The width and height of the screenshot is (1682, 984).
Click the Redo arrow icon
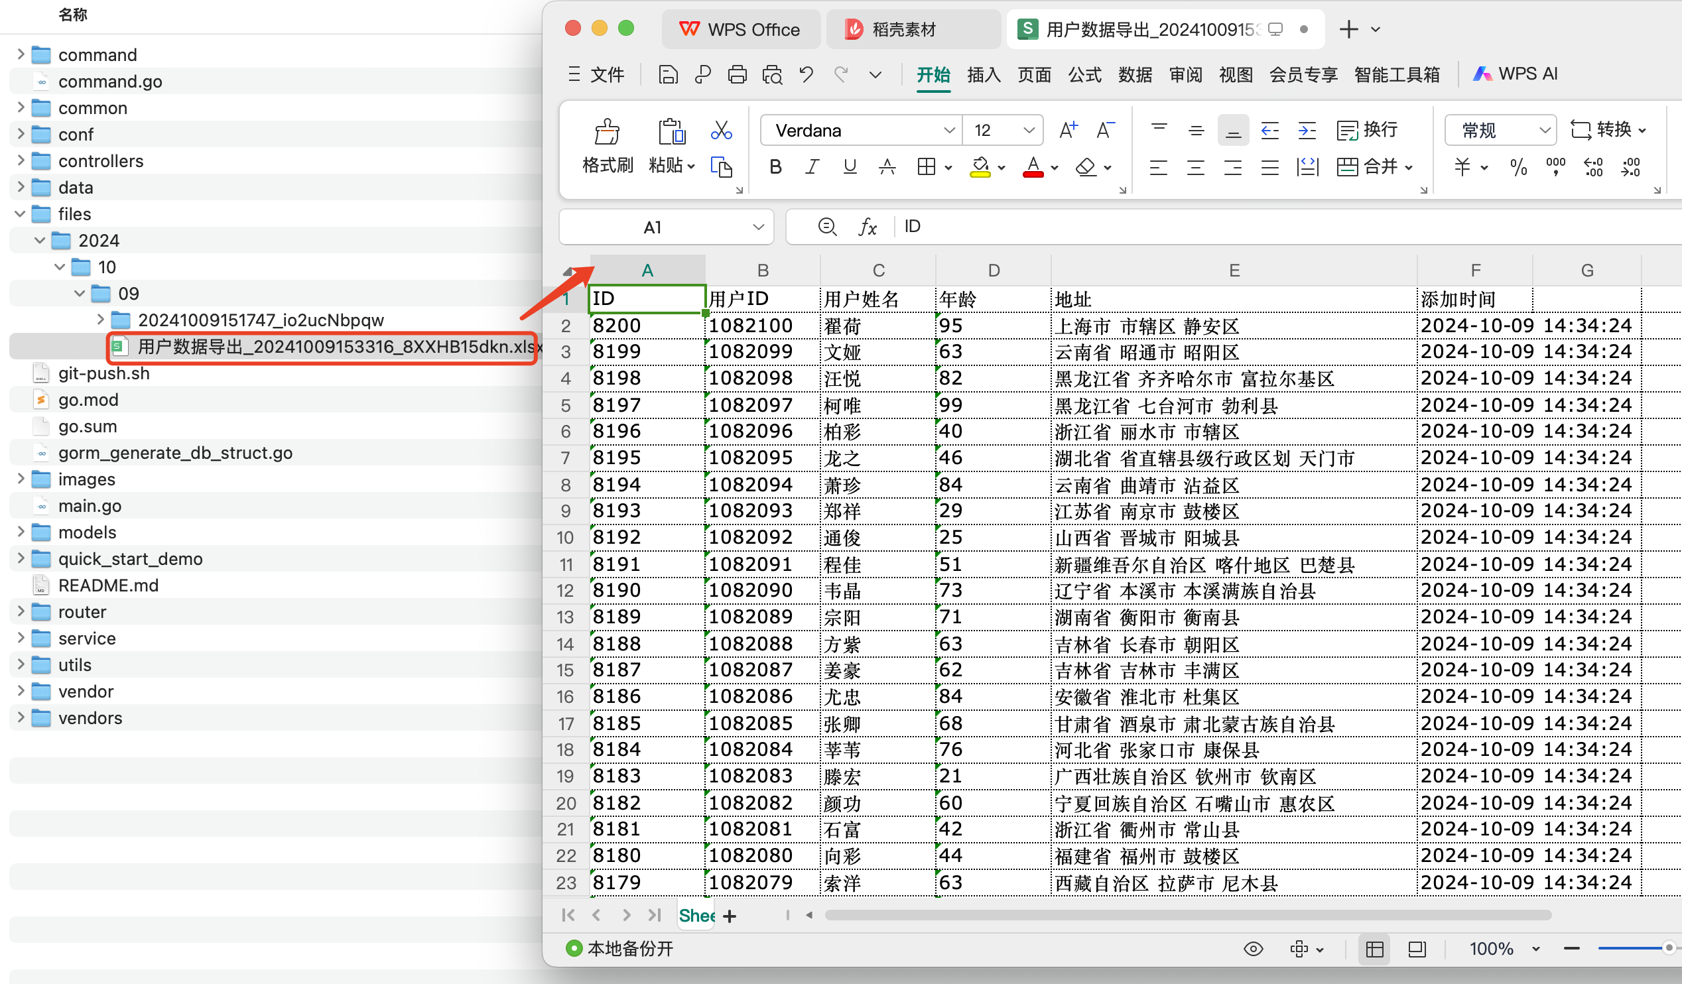coord(841,74)
